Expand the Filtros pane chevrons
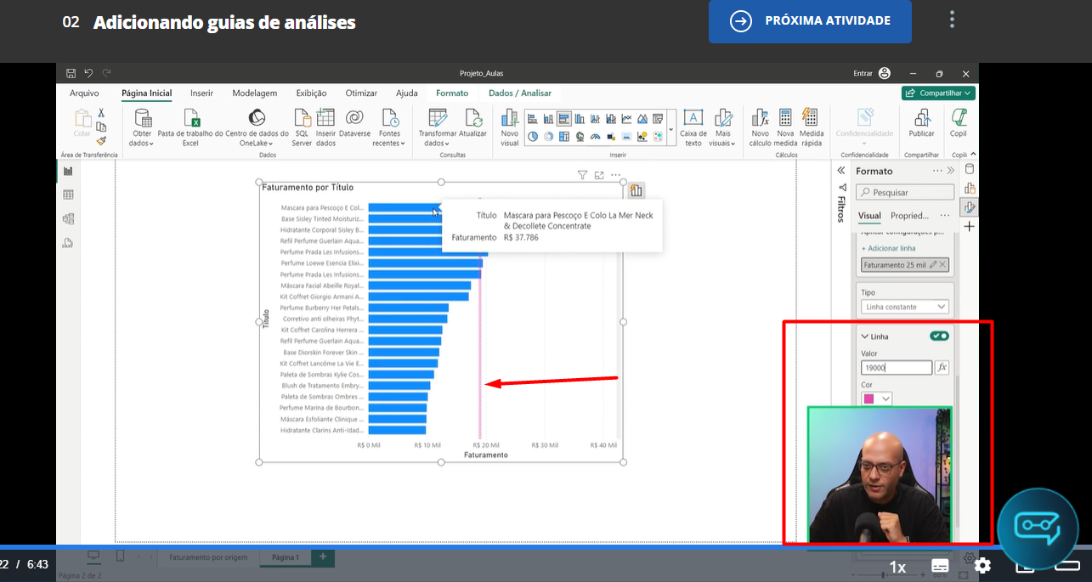 point(841,171)
